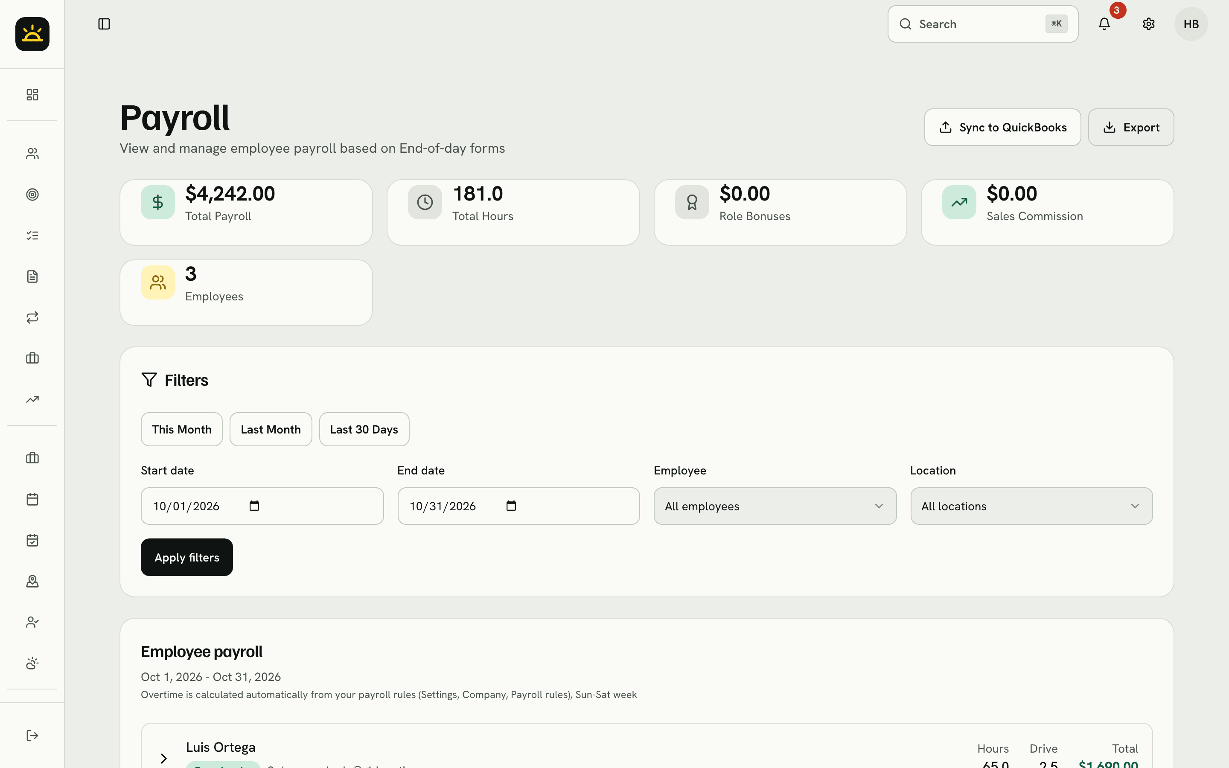Open the target icon in sidebar
The height and width of the screenshot is (768, 1229).
coord(32,195)
